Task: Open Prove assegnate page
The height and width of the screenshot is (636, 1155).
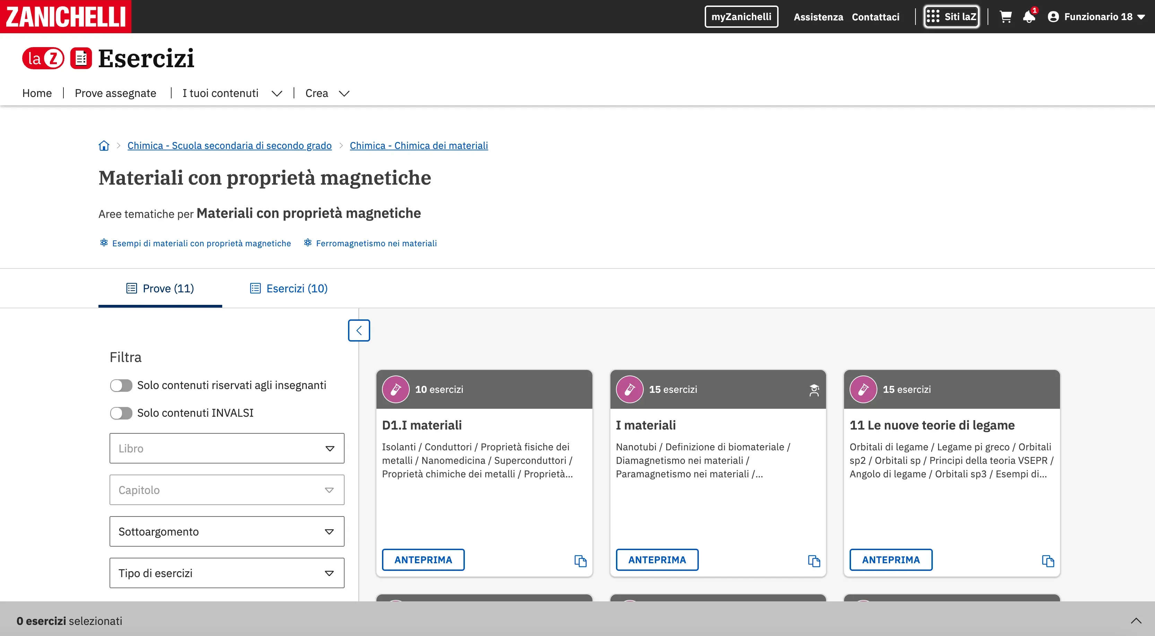Action: [115, 93]
